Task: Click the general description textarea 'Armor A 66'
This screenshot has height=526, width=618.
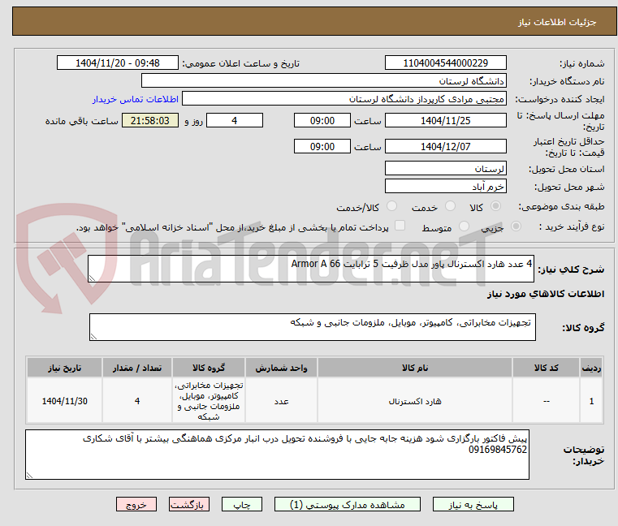Action: pos(310,269)
